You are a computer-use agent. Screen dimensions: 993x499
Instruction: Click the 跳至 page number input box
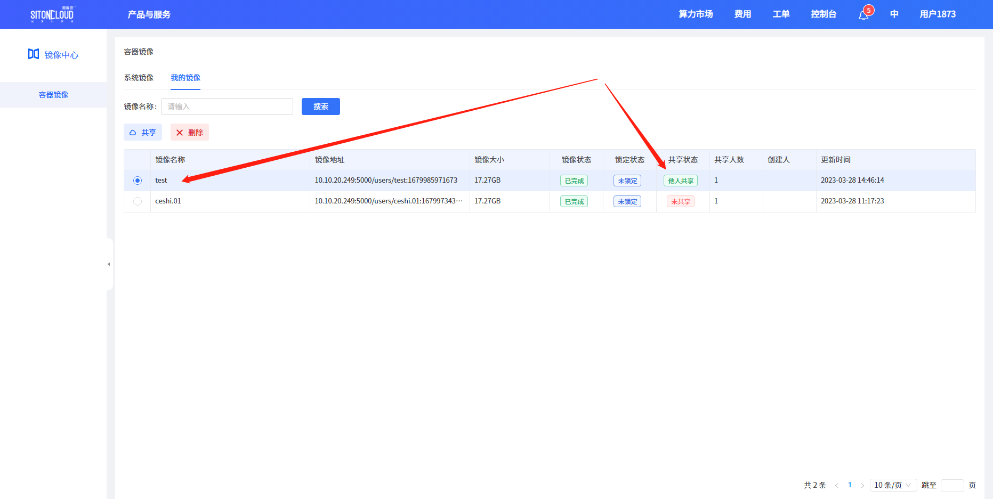[952, 485]
